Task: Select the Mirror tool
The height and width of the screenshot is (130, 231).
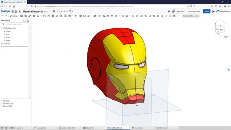Action: [76, 16]
